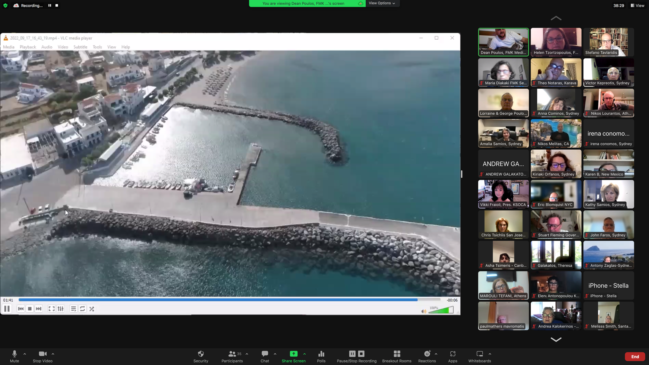Viewport: 649px width, 365px height.
Task: Click the red End meeting button
Action: tap(635, 356)
